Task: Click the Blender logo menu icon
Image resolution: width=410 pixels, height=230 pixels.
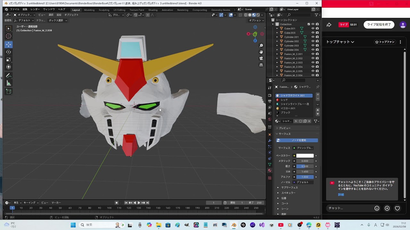Action: coord(6,9)
